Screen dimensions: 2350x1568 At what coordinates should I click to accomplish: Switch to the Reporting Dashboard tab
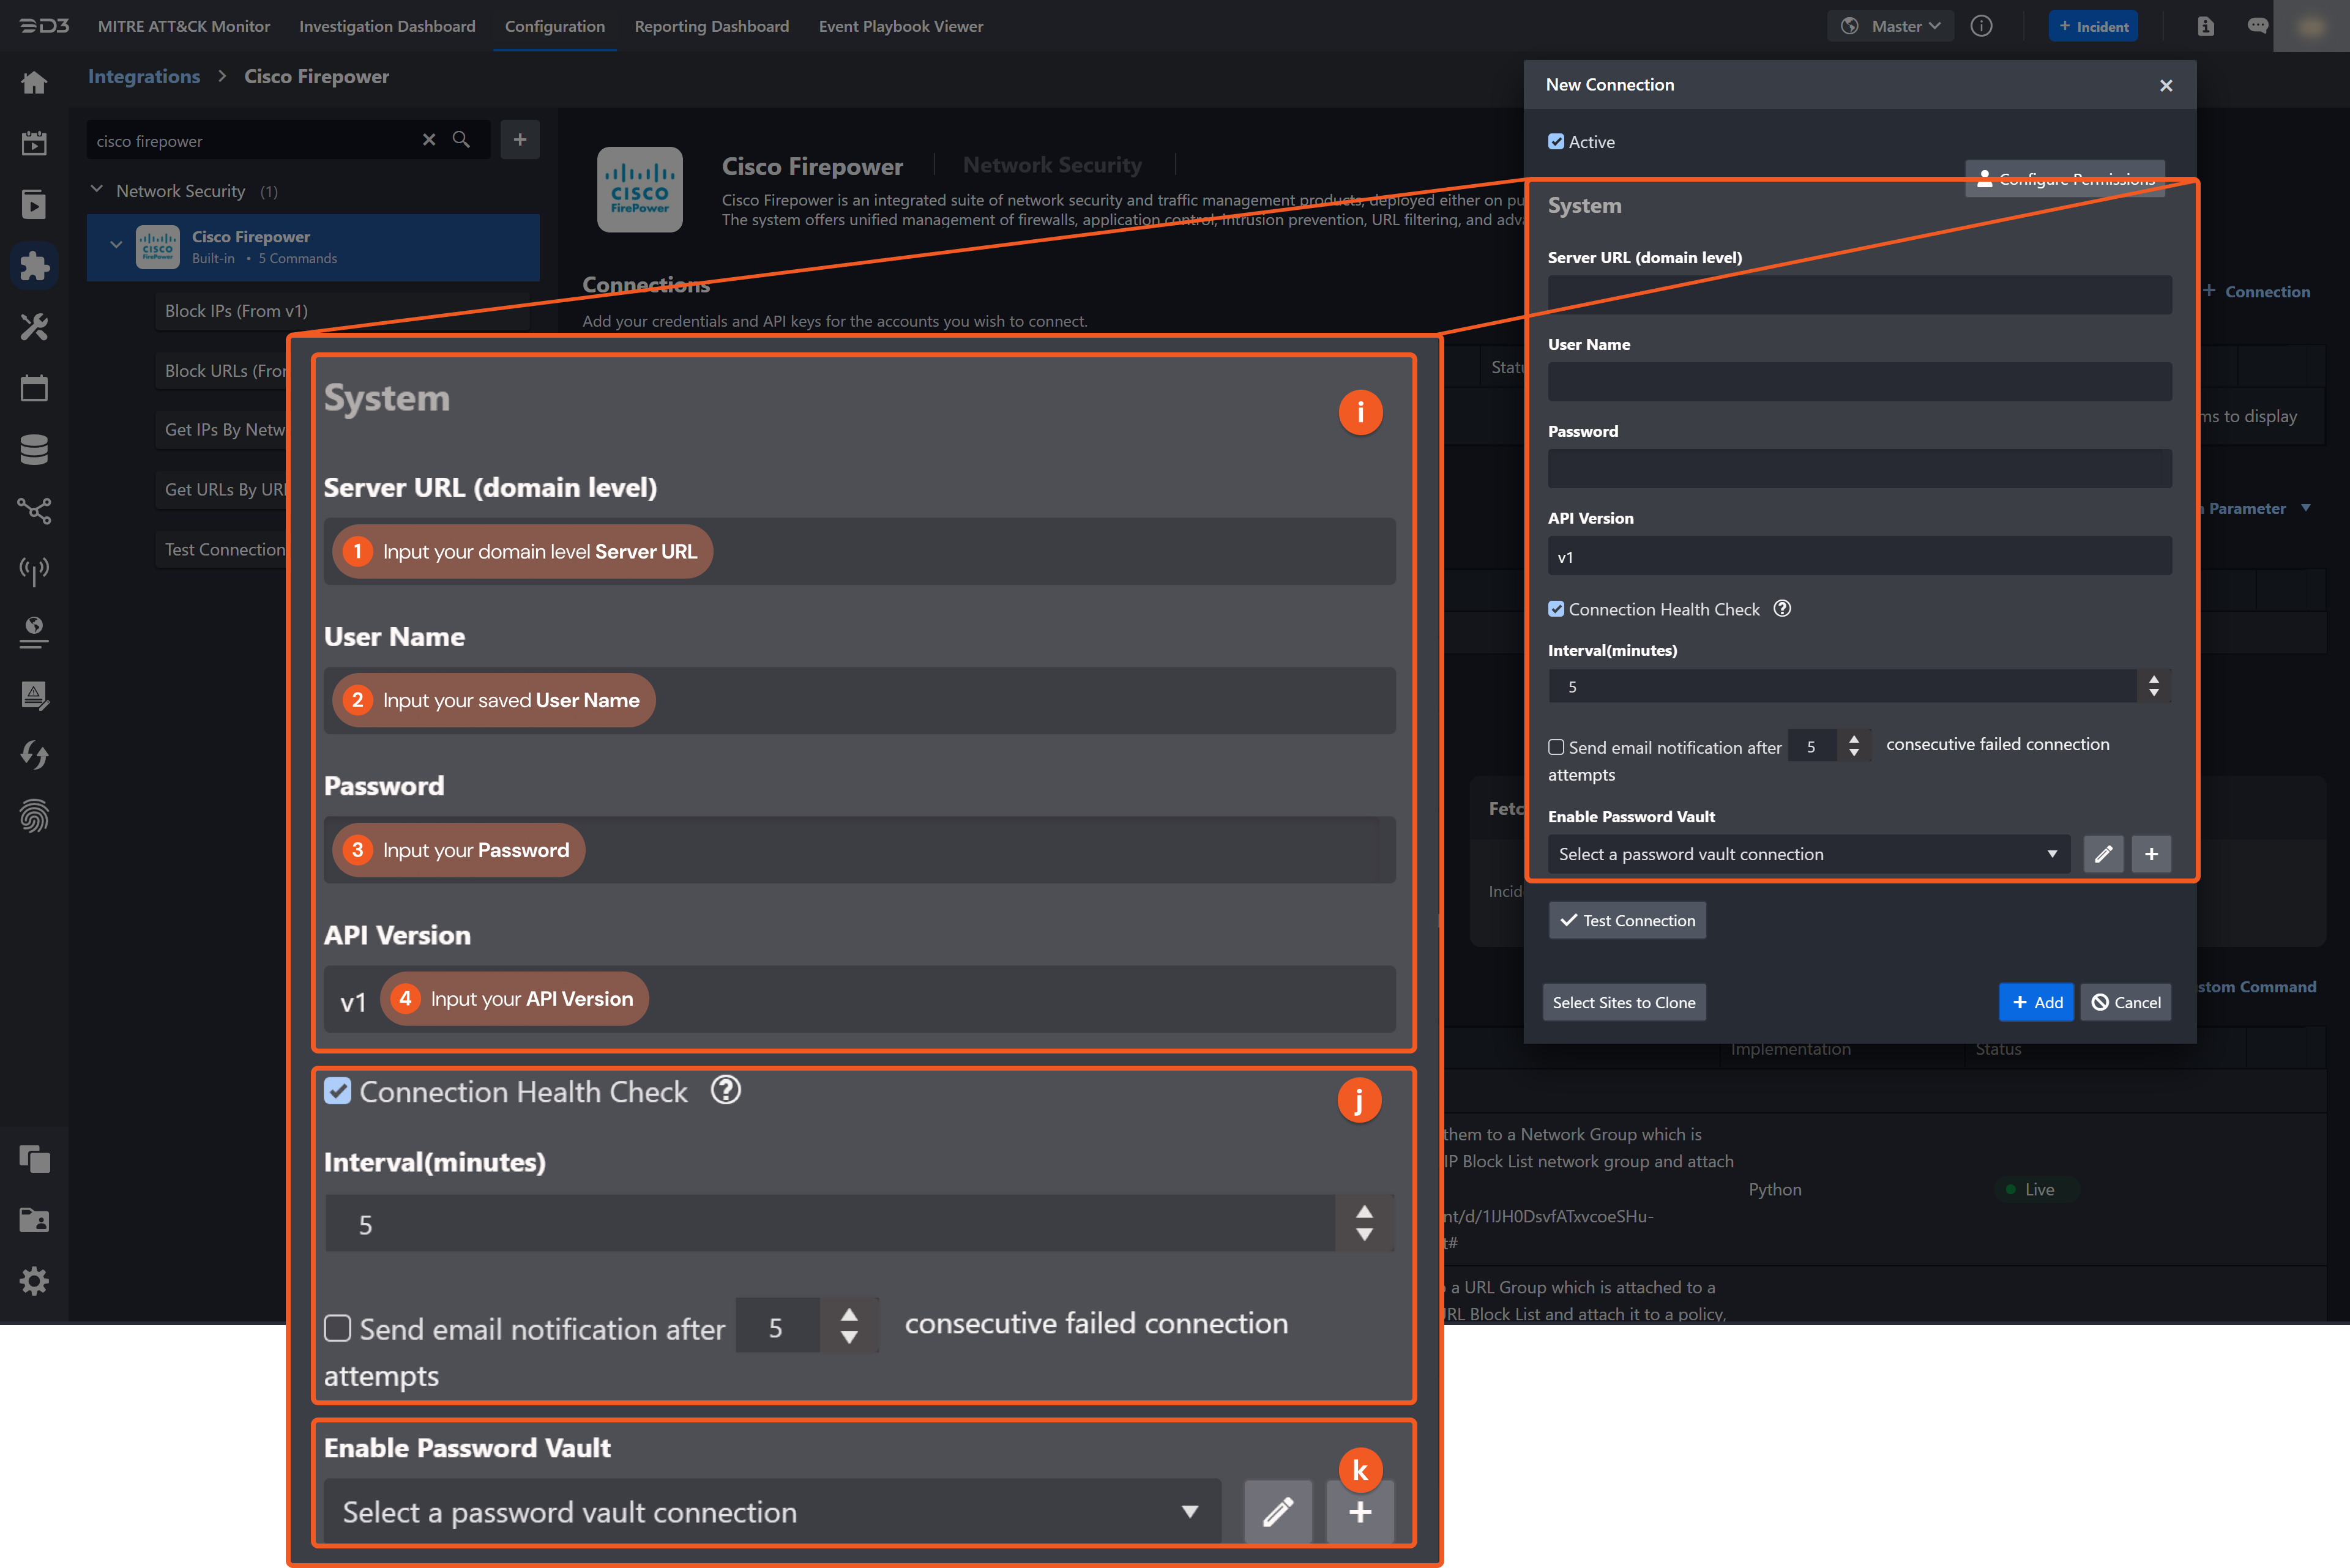(x=711, y=26)
